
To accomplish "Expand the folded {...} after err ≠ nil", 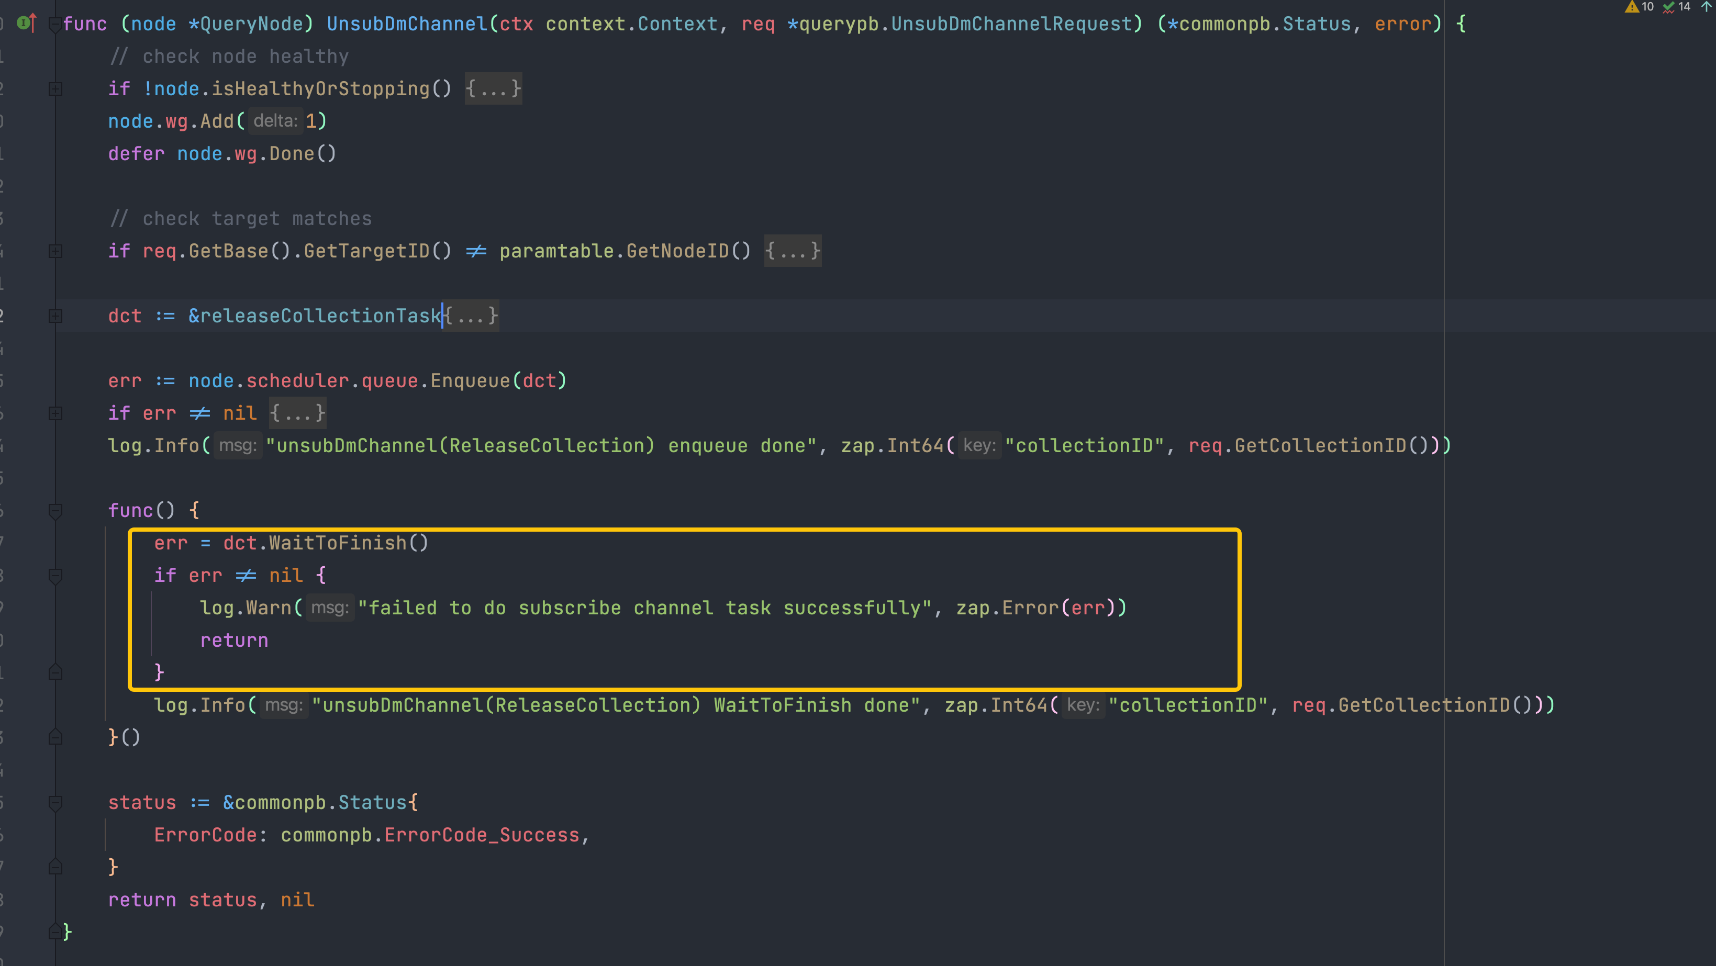I will coord(297,413).
